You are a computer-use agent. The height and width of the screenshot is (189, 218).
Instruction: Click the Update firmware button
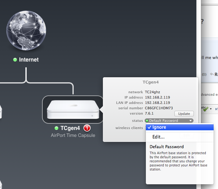point(184,114)
